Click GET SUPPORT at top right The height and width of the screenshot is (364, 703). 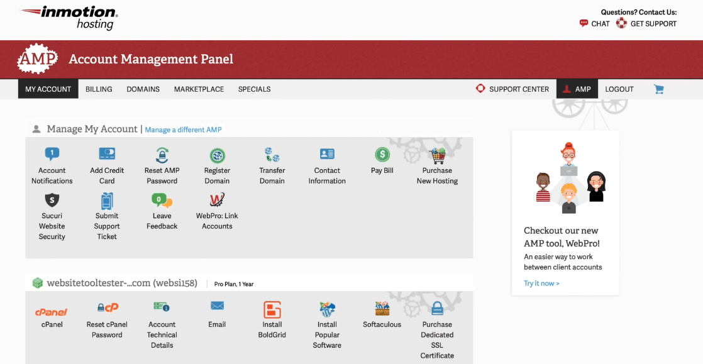pos(646,24)
